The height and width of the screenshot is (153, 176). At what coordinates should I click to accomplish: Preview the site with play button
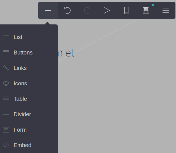(106, 10)
